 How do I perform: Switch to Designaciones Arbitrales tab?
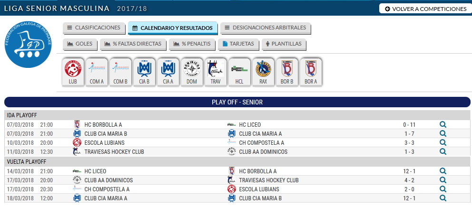265,28
